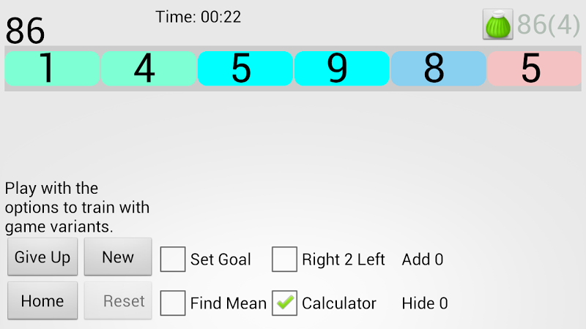Viewport: 586px width, 329px height.
Task: Tick the Set Goal checkbox
Action: (x=173, y=259)
